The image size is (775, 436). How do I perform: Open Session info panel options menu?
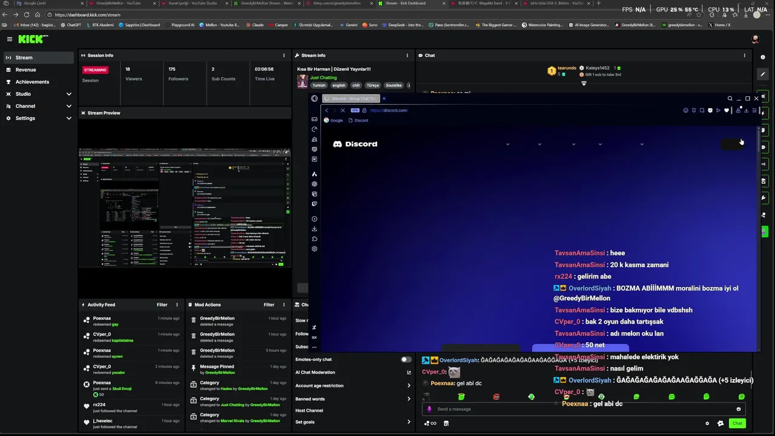click(284, 55)
